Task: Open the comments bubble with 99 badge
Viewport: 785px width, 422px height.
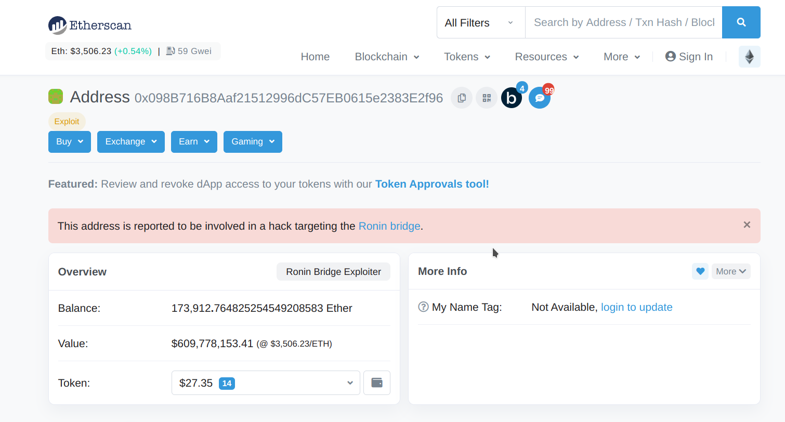Action: pos(540,98)
